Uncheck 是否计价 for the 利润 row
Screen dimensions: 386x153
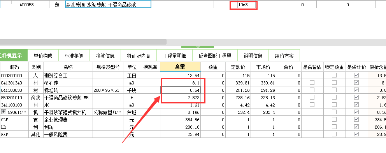[x=356, y=127]
